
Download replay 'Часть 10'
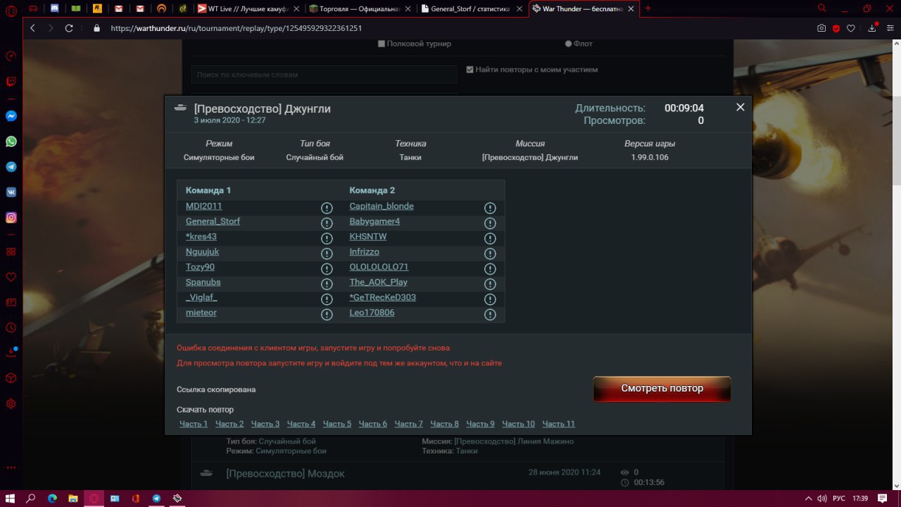[519, 424]
